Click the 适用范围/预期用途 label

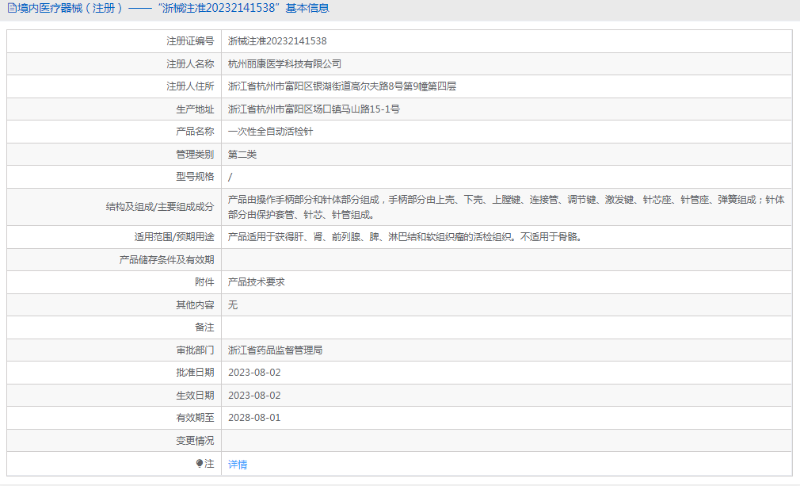click(x=174, y=237)
